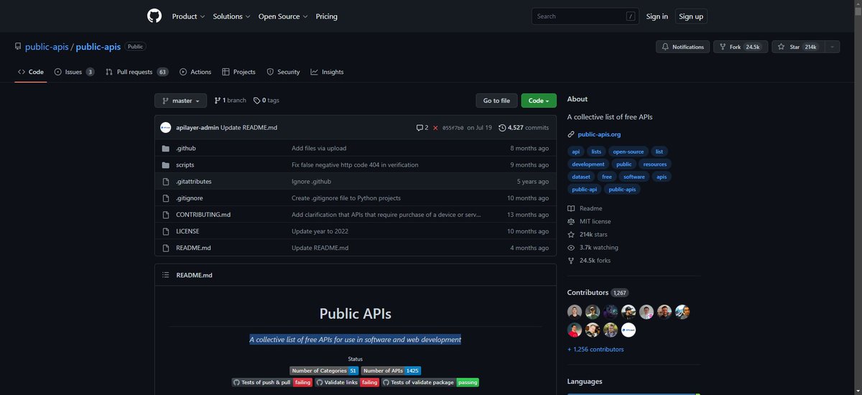Open the .gitignore file
This screenshot has width=862, height=395.
pos(190,197)
